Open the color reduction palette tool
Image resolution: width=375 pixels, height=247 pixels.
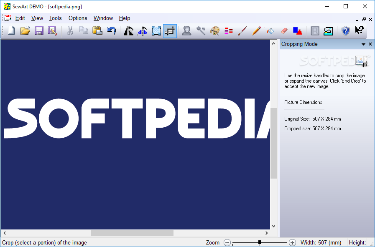(215, 31)
